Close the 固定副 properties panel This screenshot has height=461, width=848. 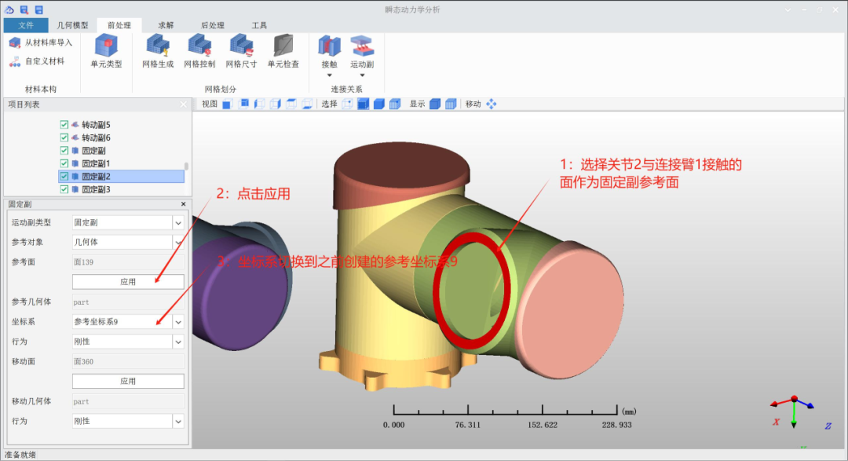coord(183,204)
